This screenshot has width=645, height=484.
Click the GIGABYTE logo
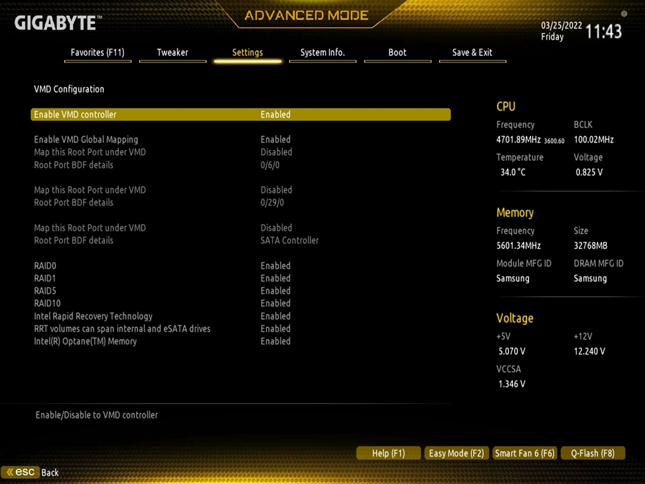pos(58,23)
